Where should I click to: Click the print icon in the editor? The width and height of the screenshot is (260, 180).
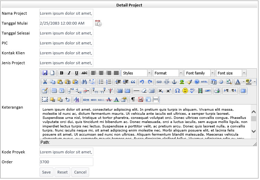(x=217, y=91)
